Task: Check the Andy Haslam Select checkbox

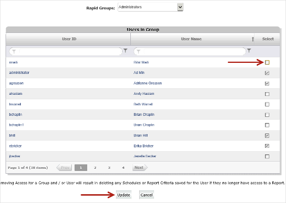Action: tap(267, 94)
